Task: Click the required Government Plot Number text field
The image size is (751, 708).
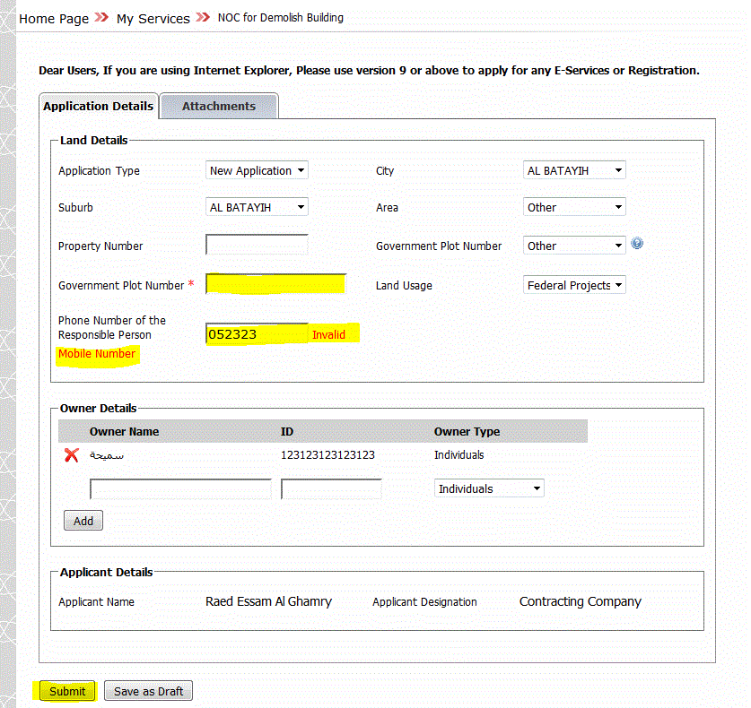Action: point(275,284)
